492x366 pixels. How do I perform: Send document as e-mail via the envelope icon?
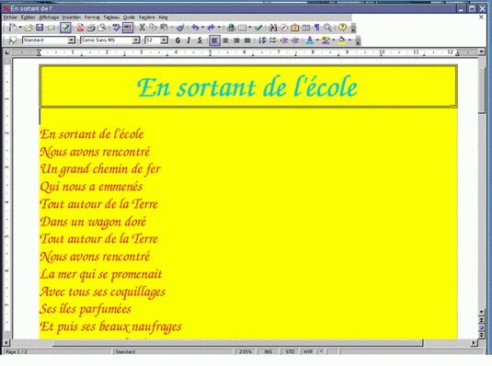click(51, 28)
